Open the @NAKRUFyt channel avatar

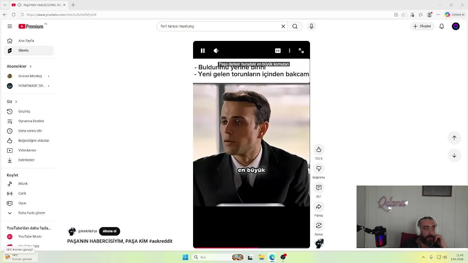pos(72,231)
